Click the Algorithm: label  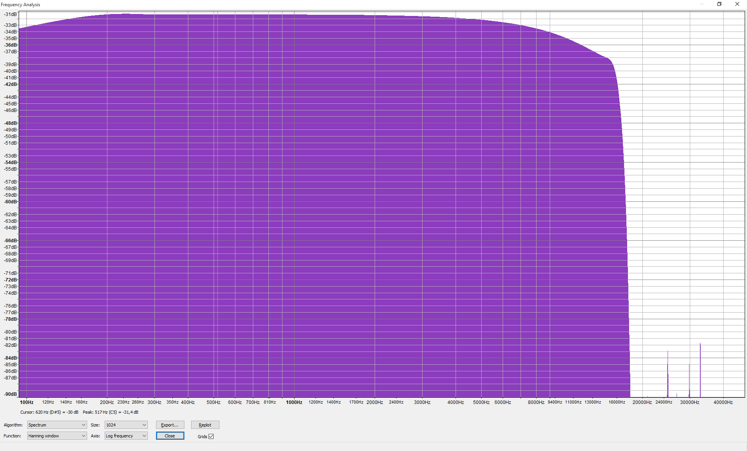(13, 425)
